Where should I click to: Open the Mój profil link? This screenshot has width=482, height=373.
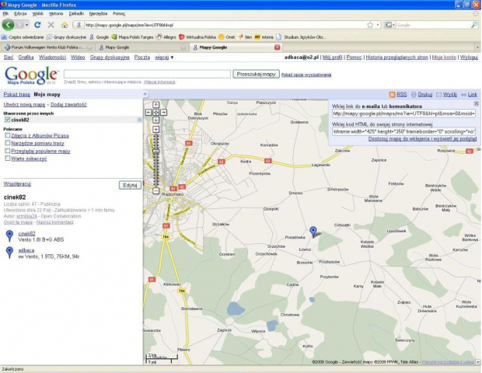coord(332,58)
